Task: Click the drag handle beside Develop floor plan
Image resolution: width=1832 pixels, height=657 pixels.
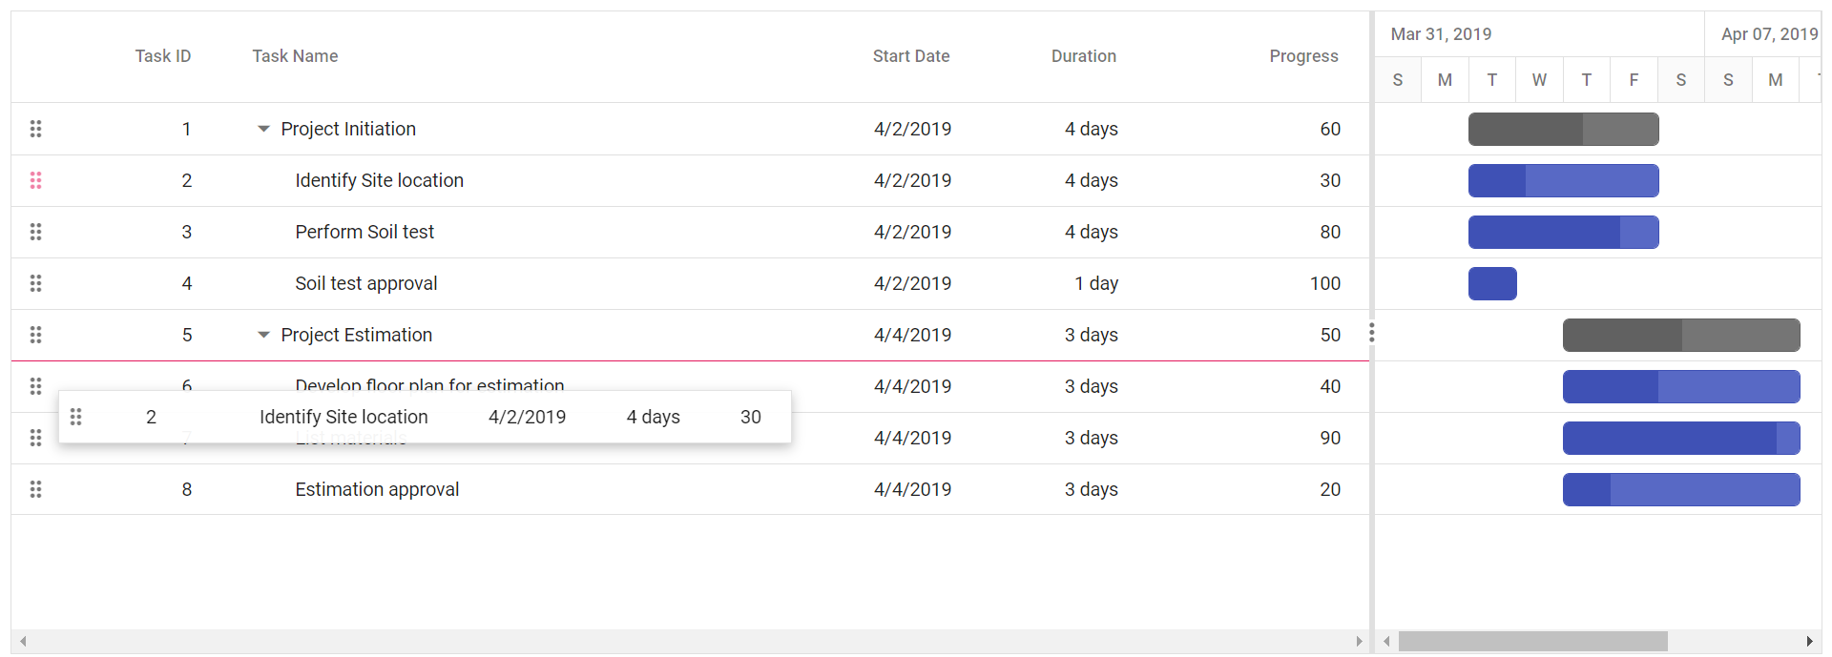Action: [x=36, y=386]
